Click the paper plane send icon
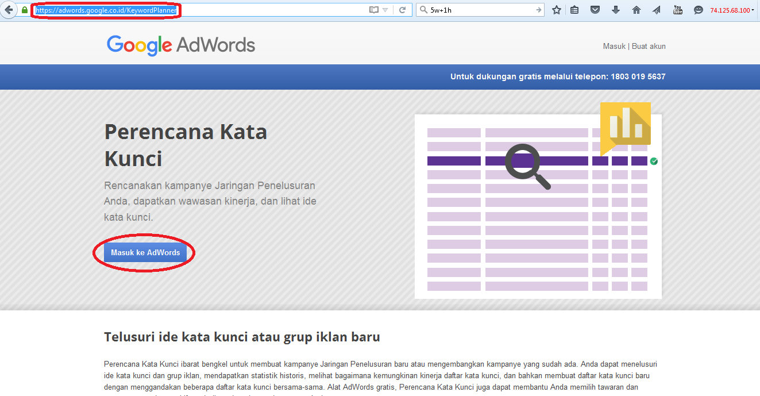This screenshot has width=760, height=396. pyautogui.click(x=657, y=10)
